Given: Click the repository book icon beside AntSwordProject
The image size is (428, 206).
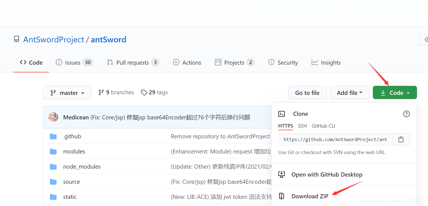Looking at the screenshot, I should (x=17, y=39).
